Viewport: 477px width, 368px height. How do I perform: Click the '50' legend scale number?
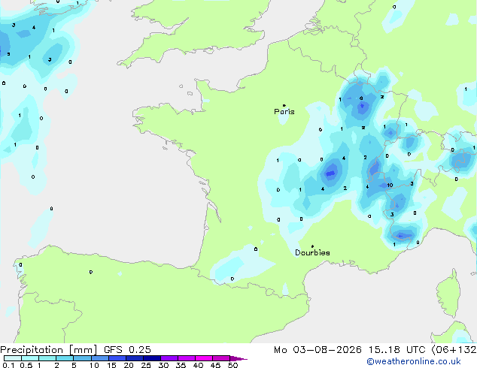[x=232, y=365]
